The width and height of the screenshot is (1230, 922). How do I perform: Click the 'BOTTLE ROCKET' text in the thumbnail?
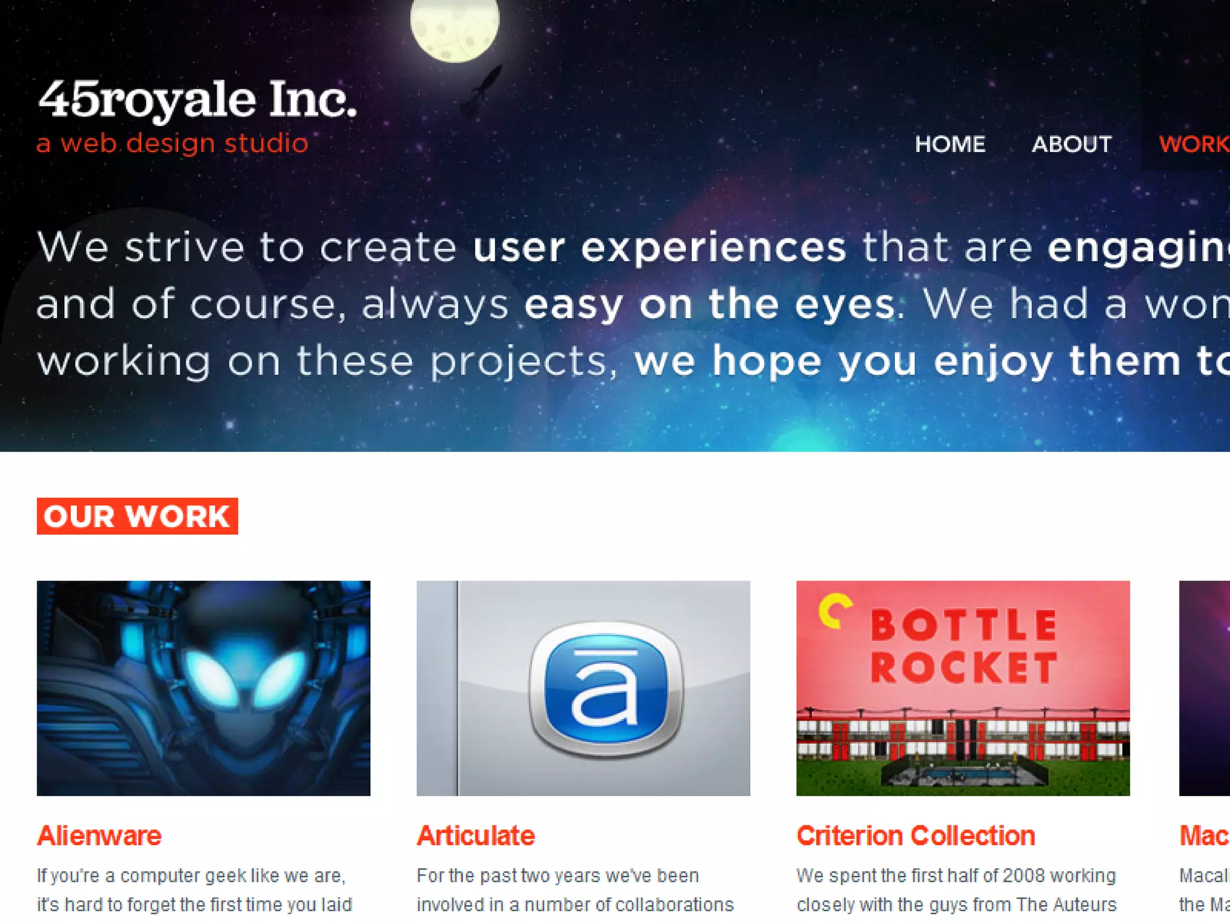[963, 646]
